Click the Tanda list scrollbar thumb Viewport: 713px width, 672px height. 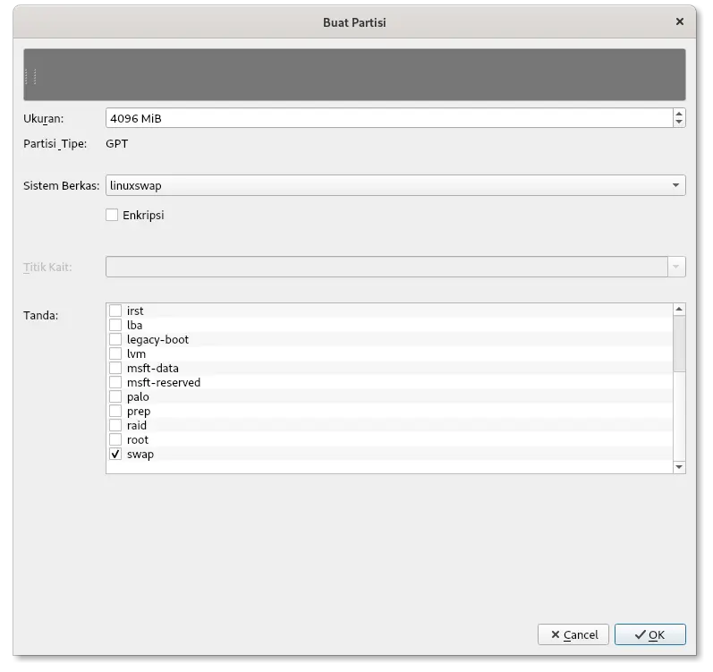click(679, 344)
